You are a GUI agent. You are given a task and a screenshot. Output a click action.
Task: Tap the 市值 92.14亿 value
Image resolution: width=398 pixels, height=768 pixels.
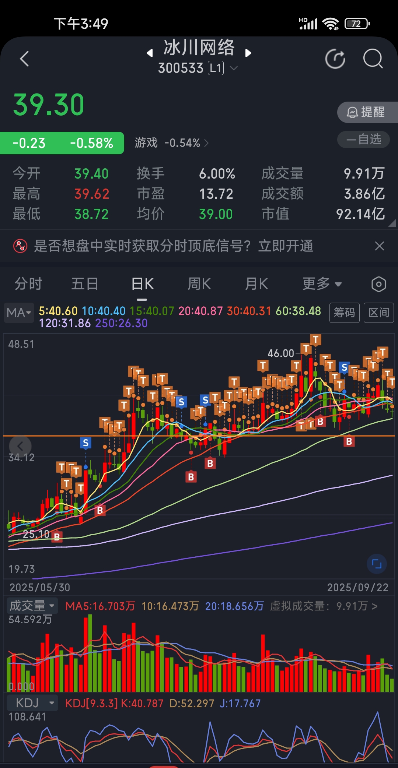[x=360, y=214]
